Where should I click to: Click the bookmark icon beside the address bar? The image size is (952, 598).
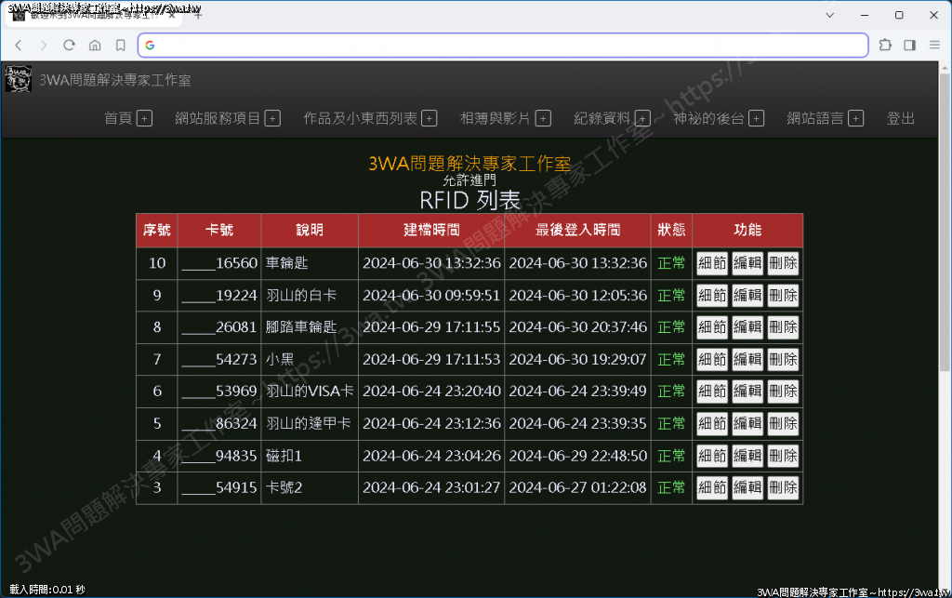121,45
